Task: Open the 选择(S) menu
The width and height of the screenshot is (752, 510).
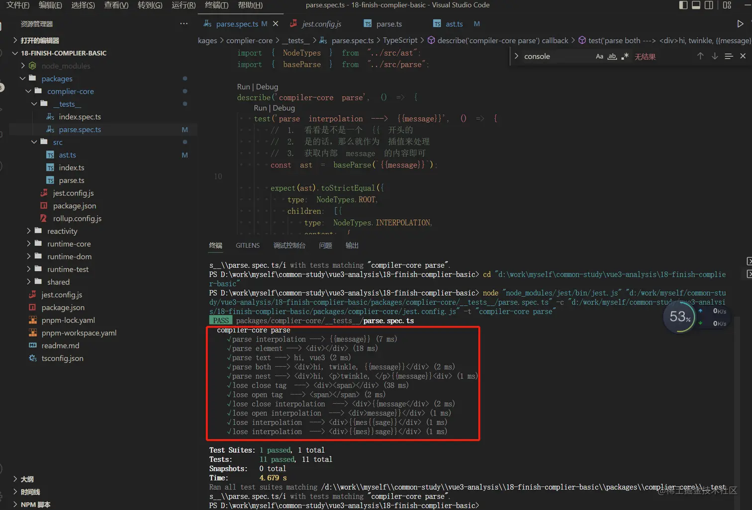Action: coord(83,5)
